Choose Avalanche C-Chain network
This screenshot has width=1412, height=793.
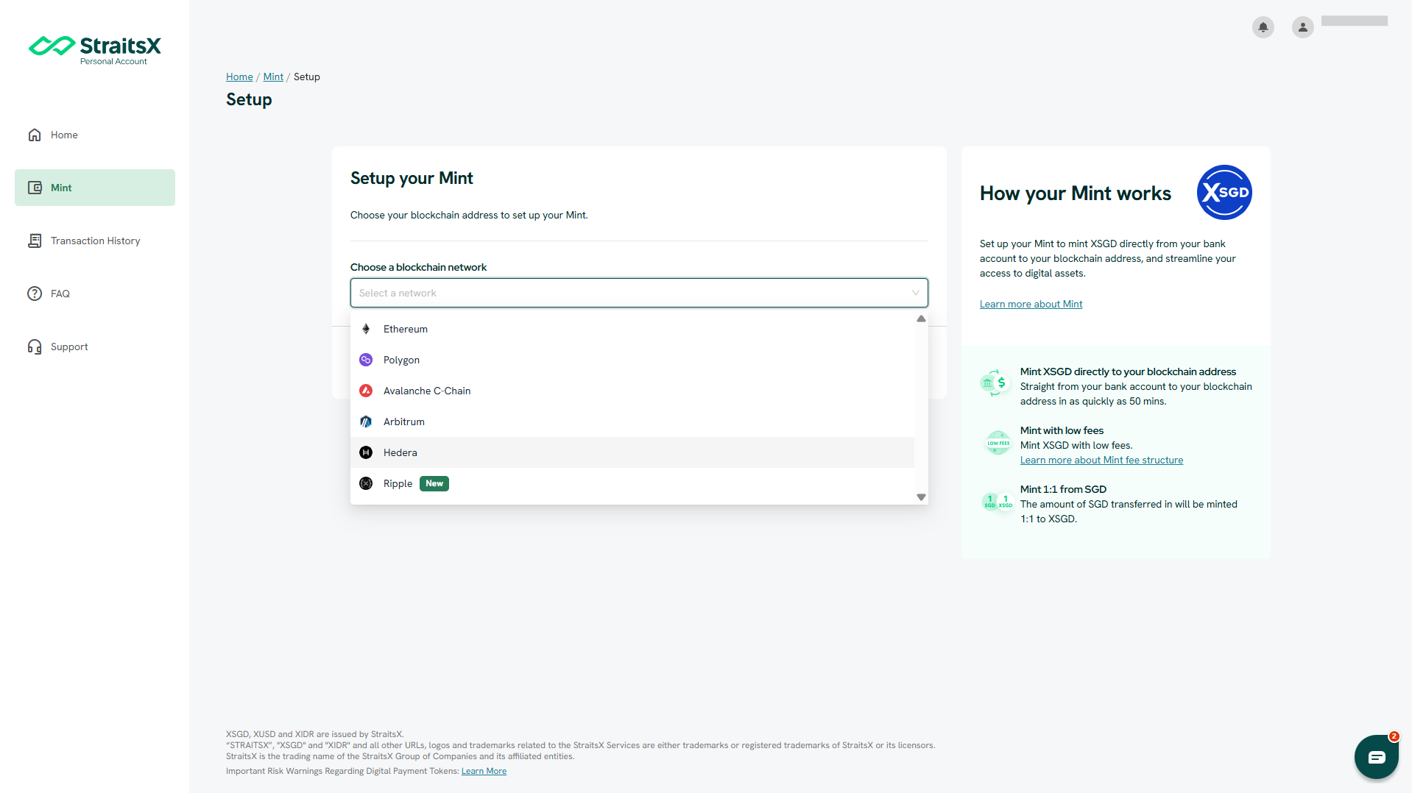[632, 391]
